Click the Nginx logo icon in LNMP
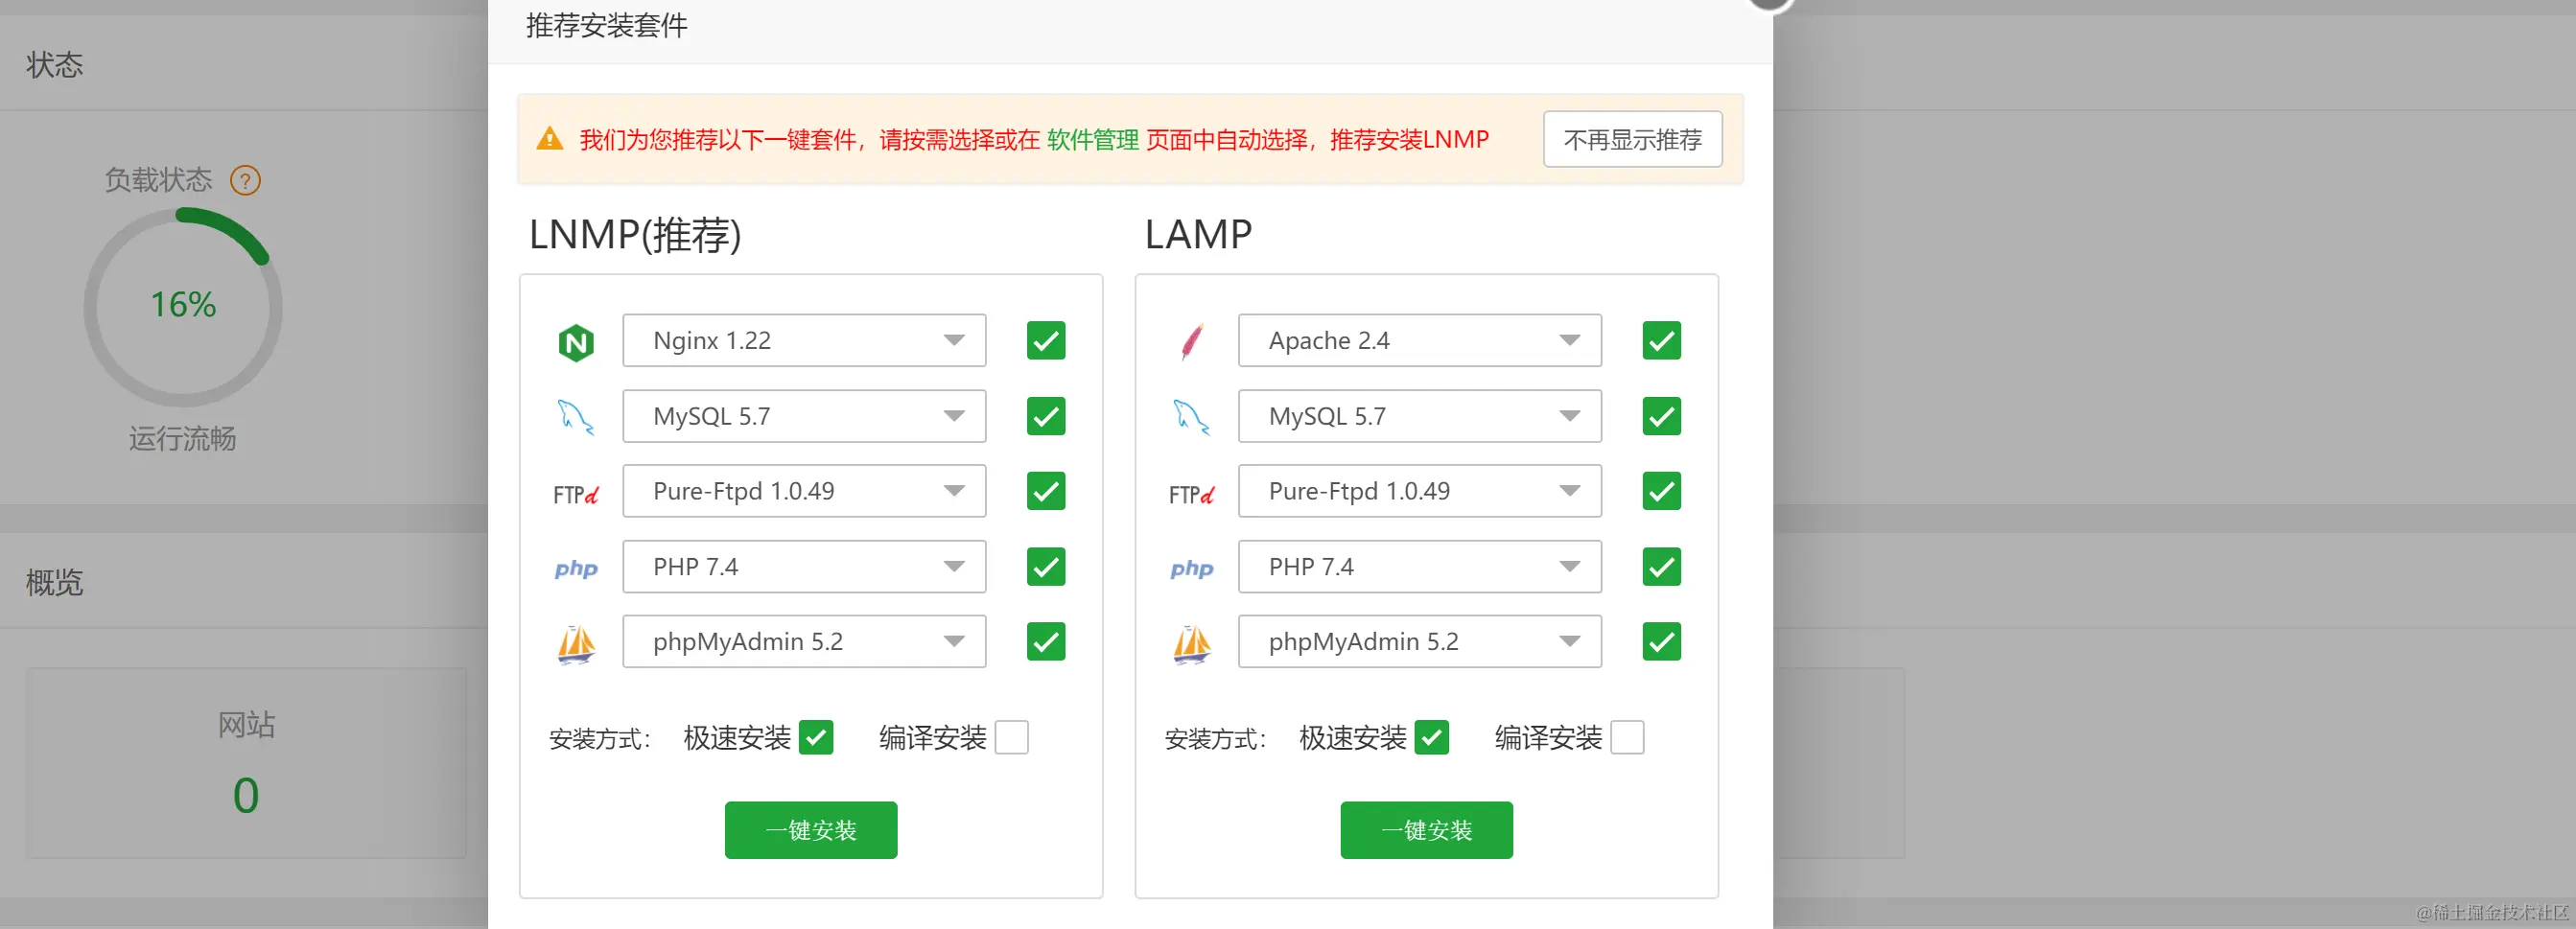 click(x=576, y=343)
